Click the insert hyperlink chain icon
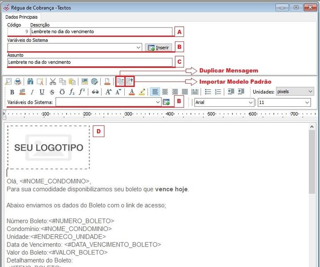 (95, 92)
